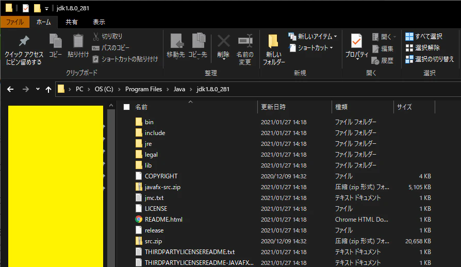Go back with the left arrow

tap(10, 89)
